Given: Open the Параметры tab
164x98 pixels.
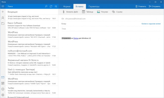Looking at the screenshot, I should (94, 7).
